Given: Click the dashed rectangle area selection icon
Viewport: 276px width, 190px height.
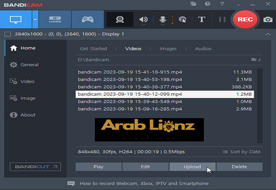Looking at the screenshot, I should (8, 34).
